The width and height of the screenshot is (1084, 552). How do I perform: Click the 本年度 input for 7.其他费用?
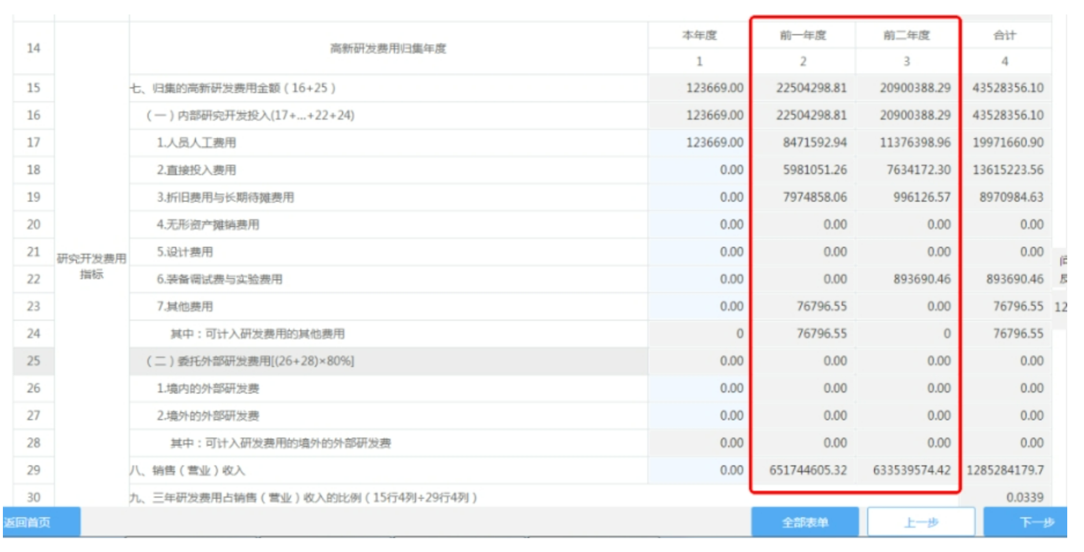click(x=699, y=306)
